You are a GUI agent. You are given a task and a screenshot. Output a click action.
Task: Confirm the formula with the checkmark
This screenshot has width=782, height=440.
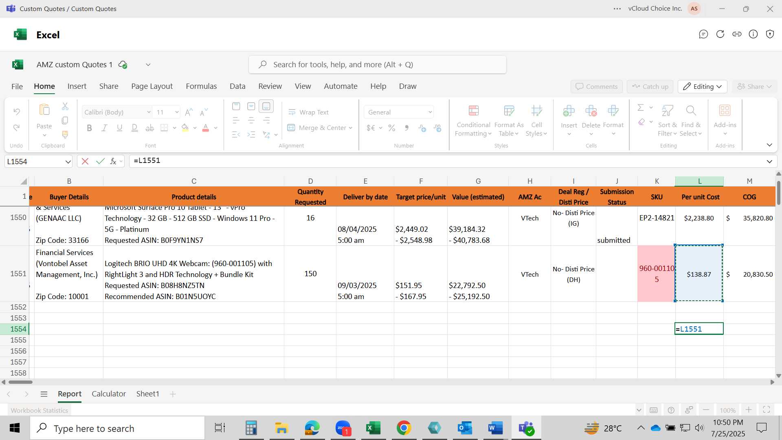[100, 161]
